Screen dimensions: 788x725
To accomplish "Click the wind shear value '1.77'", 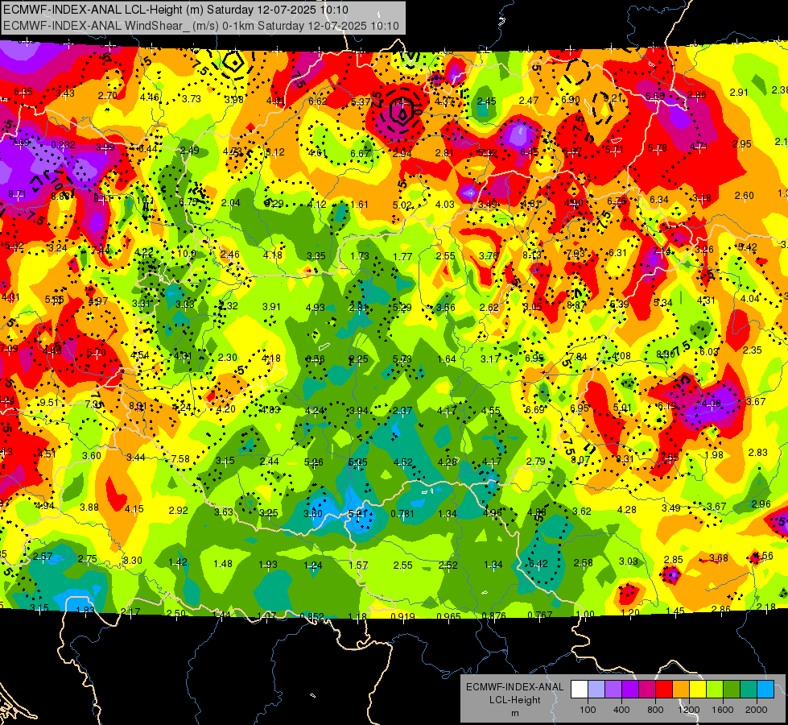I will (402, 257).
